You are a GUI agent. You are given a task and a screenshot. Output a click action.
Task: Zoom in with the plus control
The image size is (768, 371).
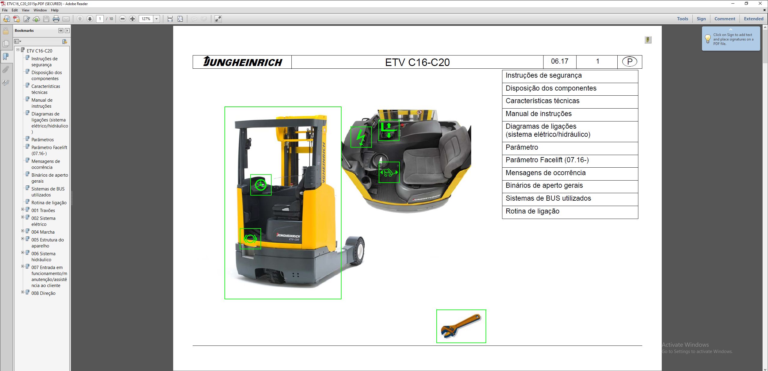(132, 19)
